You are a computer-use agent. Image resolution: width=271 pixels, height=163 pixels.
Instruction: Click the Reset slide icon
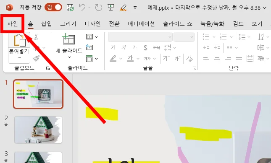89,47
